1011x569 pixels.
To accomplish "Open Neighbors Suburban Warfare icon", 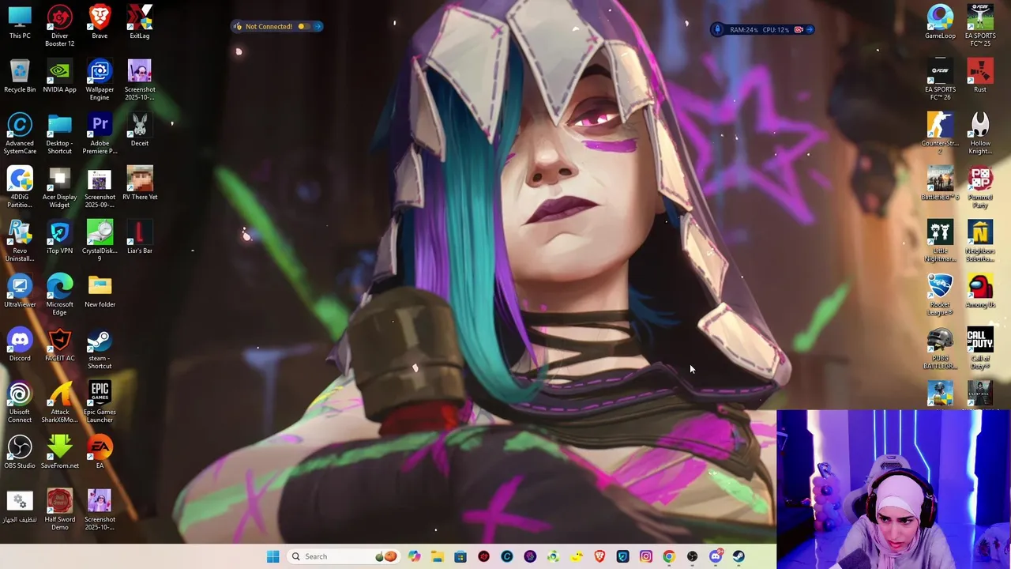I will [x=980, y=240].
